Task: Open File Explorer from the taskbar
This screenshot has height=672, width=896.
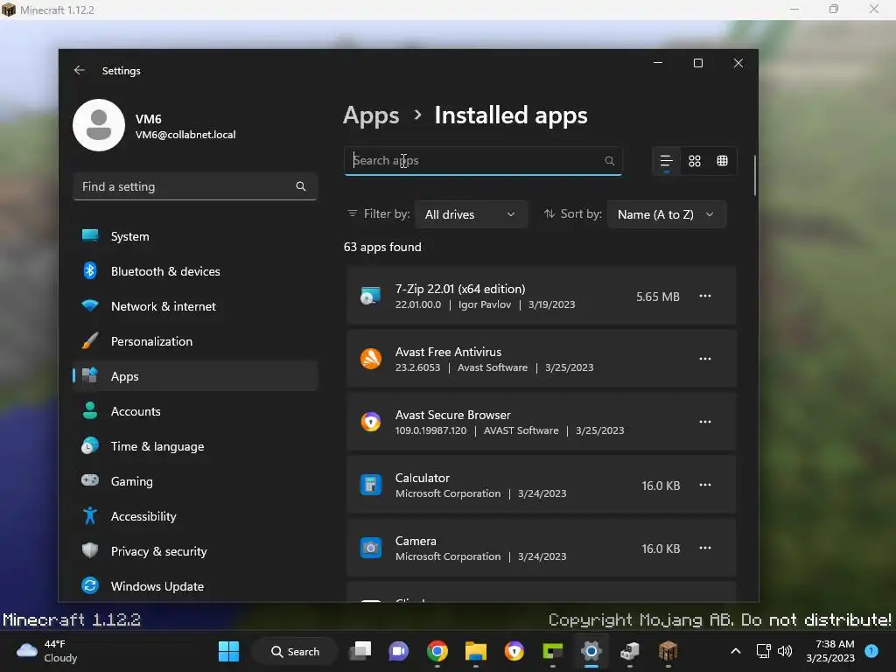Action: pyautogui.click(x=475, y=651)
